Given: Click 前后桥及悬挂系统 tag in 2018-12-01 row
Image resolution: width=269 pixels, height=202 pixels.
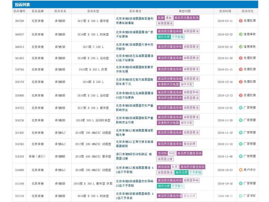Looking at the screenshot, I should tap(169, 107).
